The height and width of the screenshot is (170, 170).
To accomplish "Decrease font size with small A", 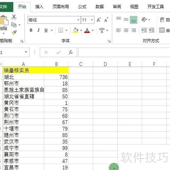I will tap(106, 20).
